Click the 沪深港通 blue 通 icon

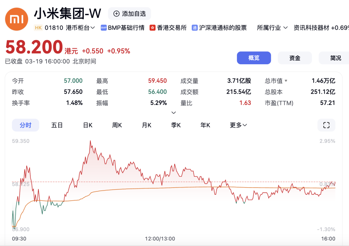pyautogui.click(x=195, y=28)
